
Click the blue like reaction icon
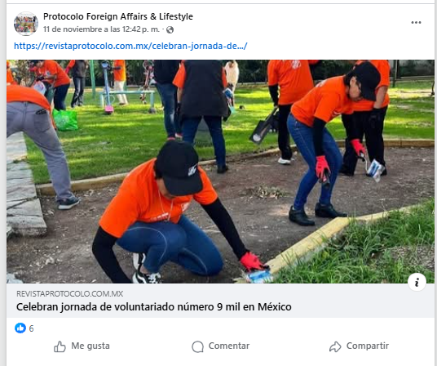[x=20, y=328]
